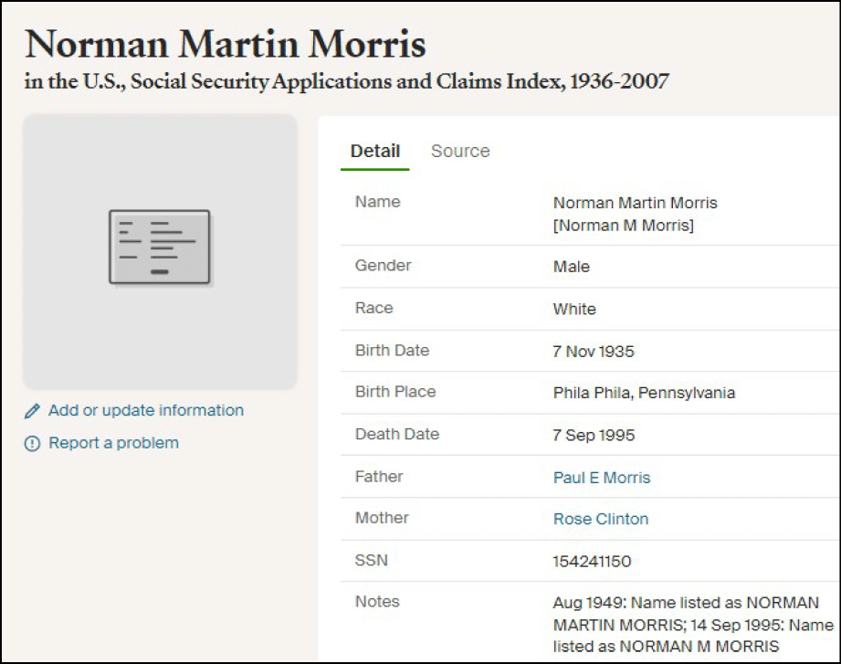Open father Paul E Morris's record
The image size is (841, 664).
pyautogui.click(x=602, y=478)
